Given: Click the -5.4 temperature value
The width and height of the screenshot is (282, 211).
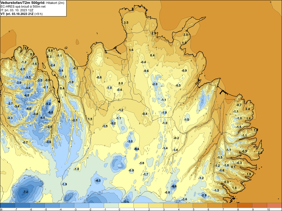Looking at the screenshot, I should point(136,149).
